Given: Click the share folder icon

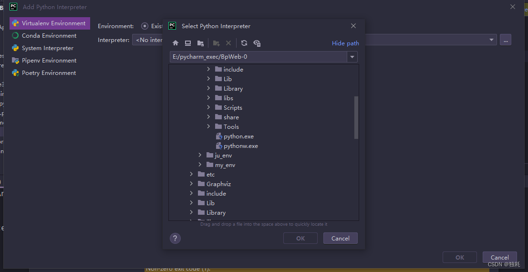Looking at the screenshot, I should 218,117.
